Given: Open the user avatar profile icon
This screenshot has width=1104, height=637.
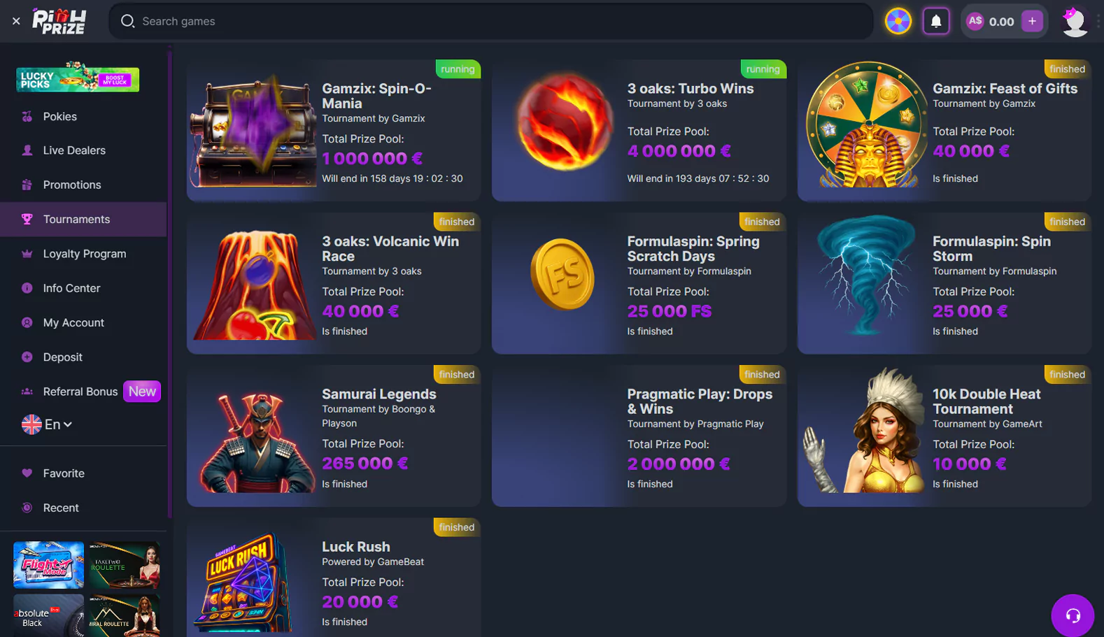Looking at the screenshot, I should (1074, 22).
